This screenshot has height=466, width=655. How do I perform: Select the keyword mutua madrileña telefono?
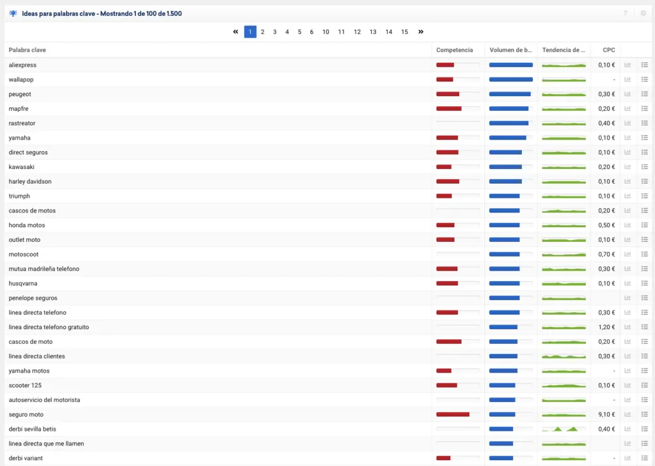click(x=44, y=269)
